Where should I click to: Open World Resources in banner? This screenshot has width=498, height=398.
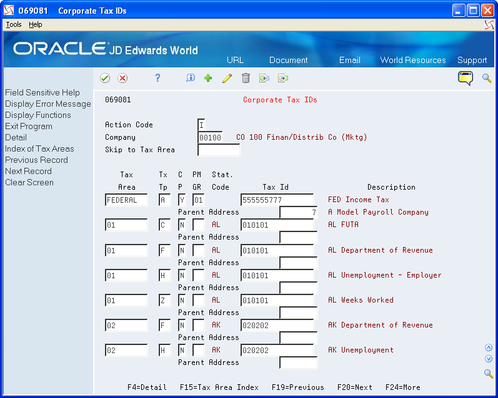point(413,60)
